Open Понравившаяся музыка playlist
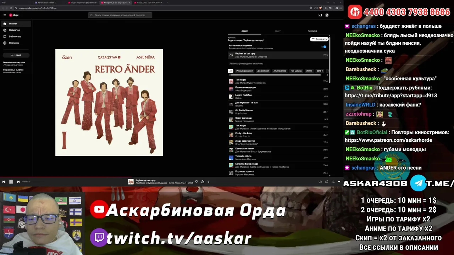Viewport: 454px width, 255px height. point(14,63)
